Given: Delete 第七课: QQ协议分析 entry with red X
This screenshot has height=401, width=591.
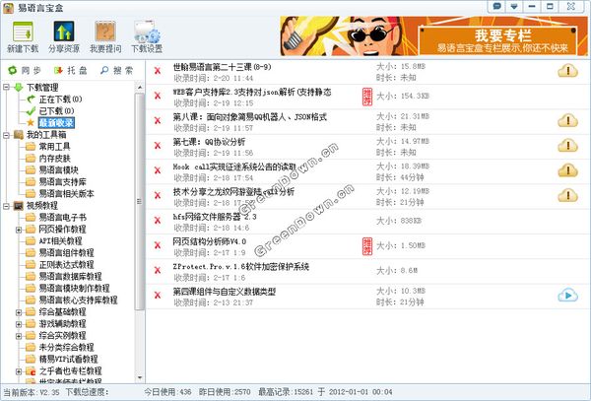Looking at the screenshot, I should pyautogui.click(x=158, y=146).
